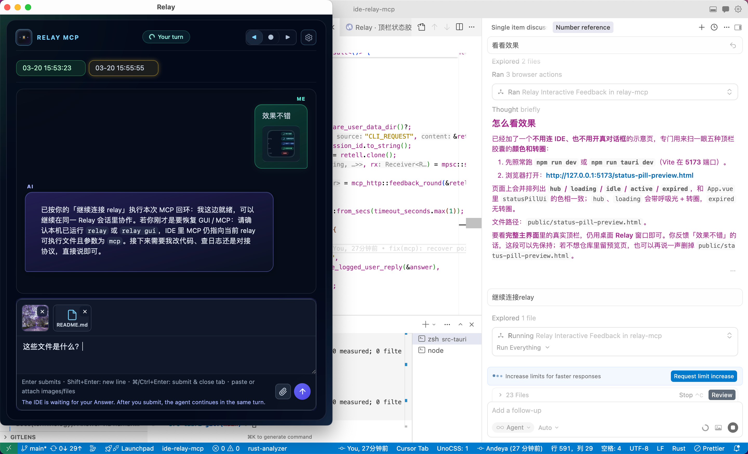Open Relay settings with the gear icon

[x=309, y=37]
